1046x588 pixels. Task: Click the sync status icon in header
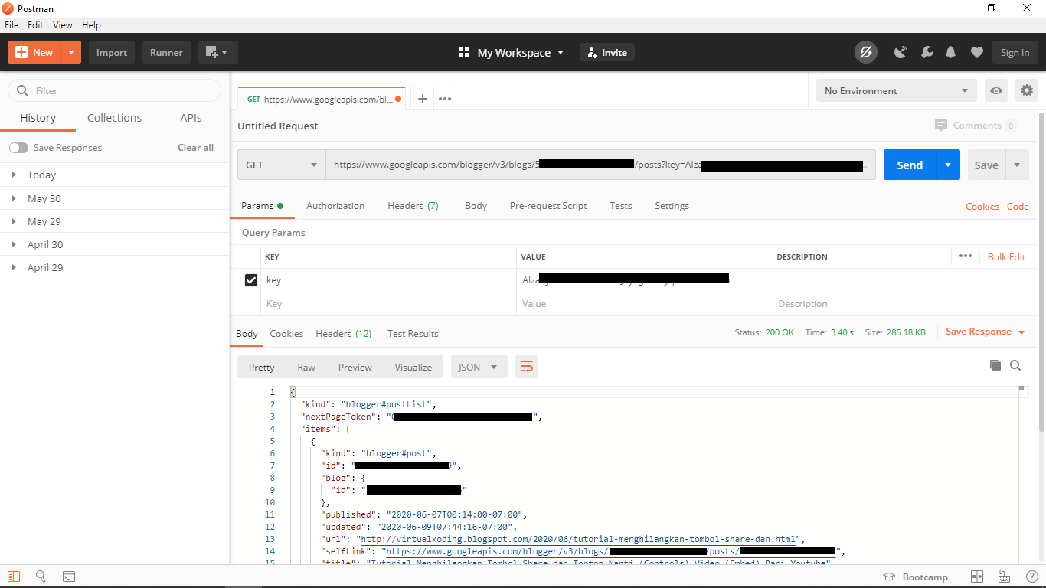(x=866, y=52)
